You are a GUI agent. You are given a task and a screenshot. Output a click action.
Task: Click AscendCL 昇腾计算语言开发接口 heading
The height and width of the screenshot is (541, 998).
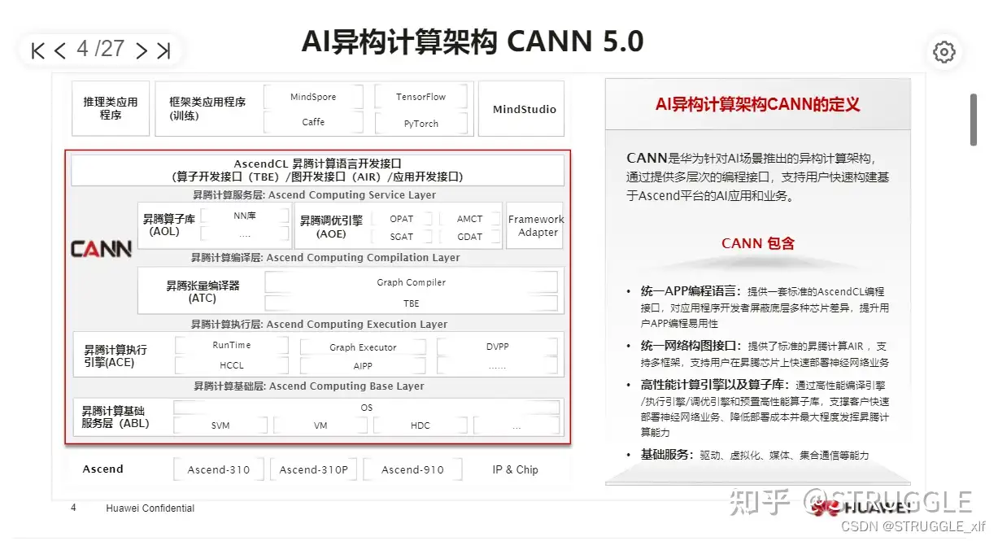[x=317, y=164]
